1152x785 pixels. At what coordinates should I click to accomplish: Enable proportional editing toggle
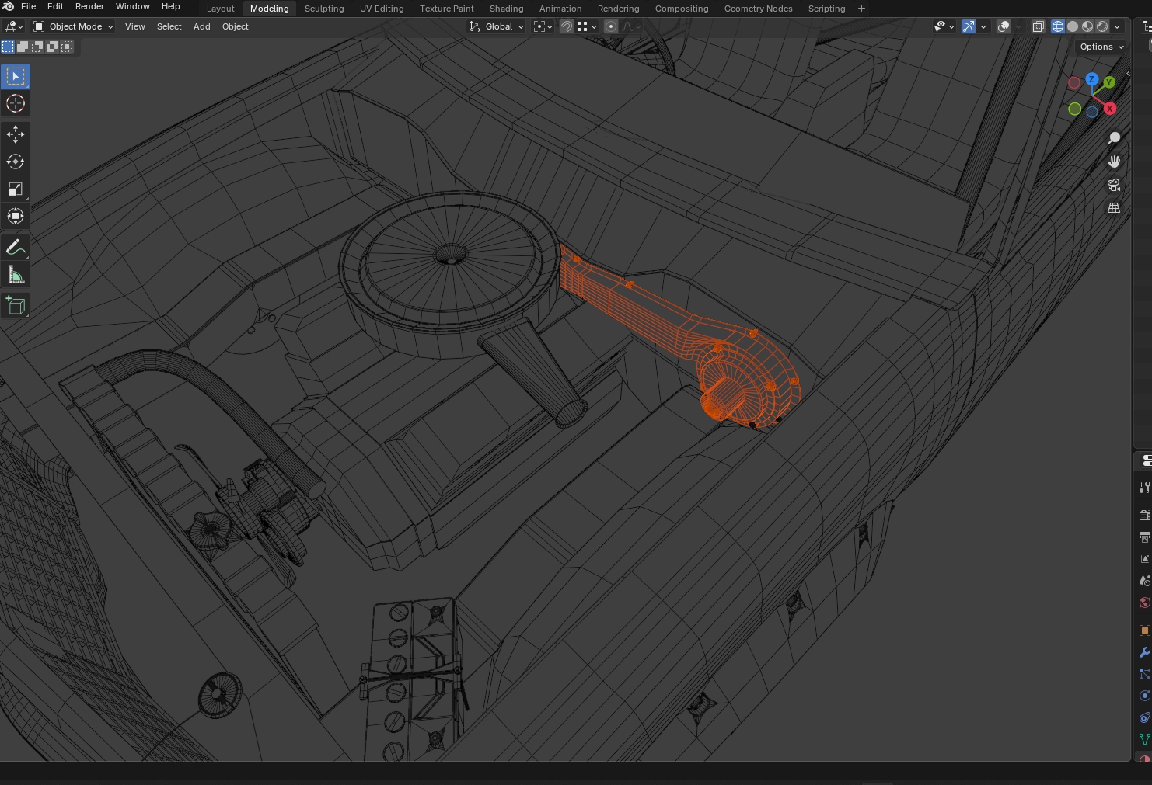tap(611, 26)
